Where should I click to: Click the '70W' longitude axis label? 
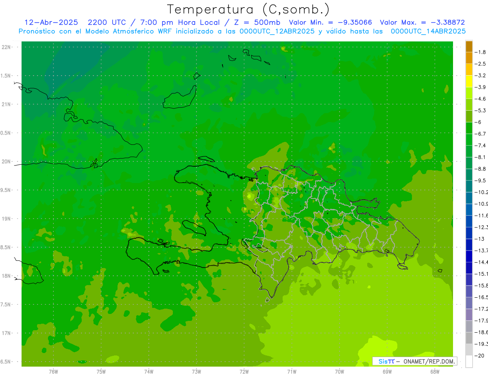[x=340, y=372]
